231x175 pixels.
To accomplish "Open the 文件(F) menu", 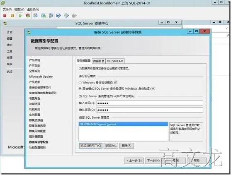I will 7,10.
